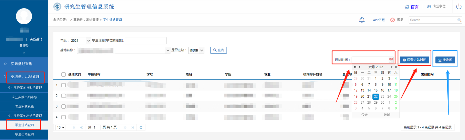Open the 是否进站 dropdown
The image size is (465, 140).
(x=196, y=50)
